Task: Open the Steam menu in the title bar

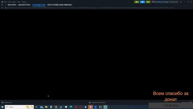Action: coord(4,2)
